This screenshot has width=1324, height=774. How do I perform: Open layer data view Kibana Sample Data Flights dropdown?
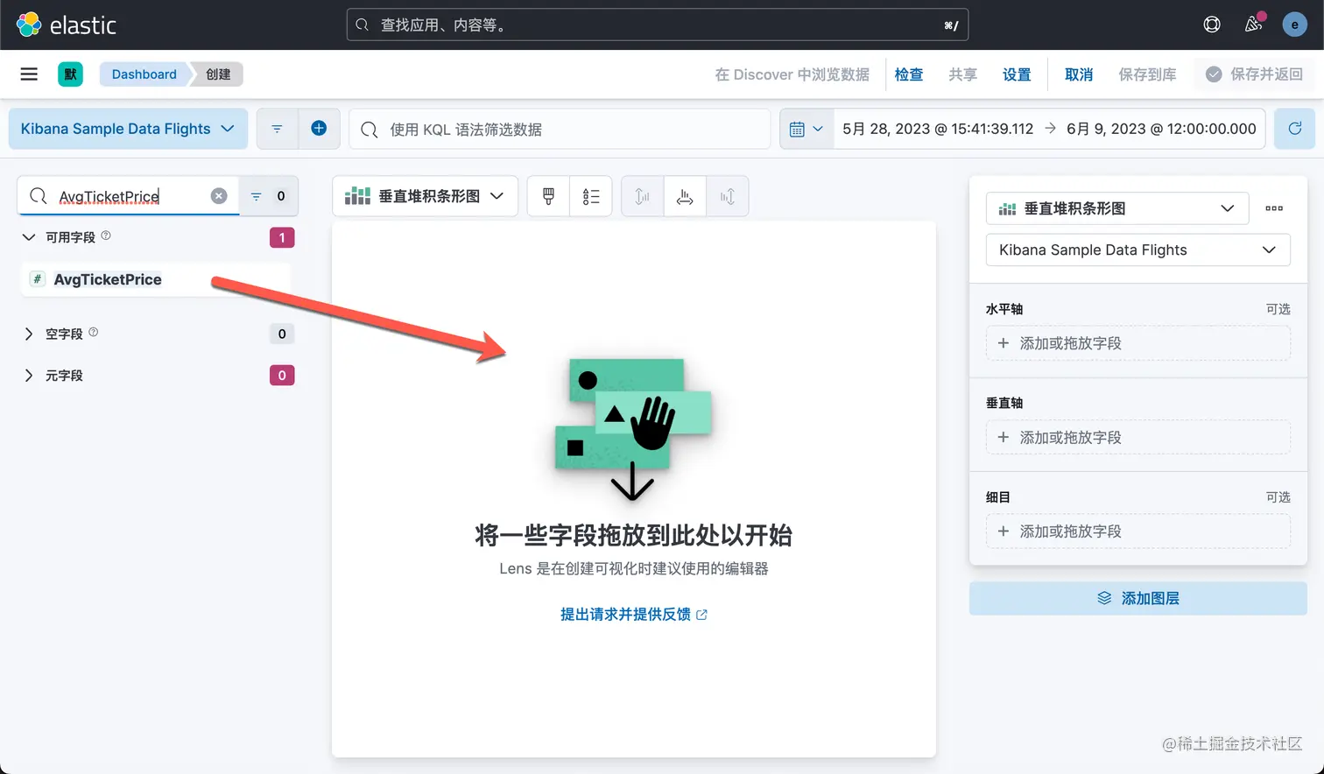[1137, 250]
